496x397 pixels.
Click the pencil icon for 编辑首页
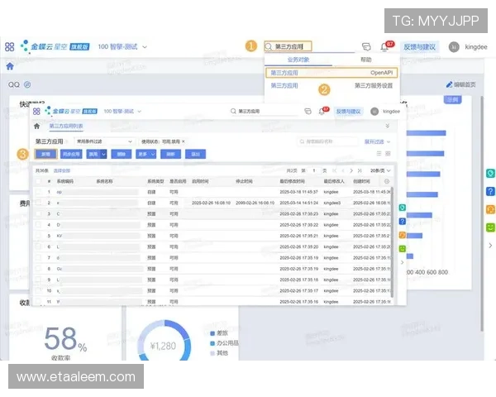tap(449, 84)
